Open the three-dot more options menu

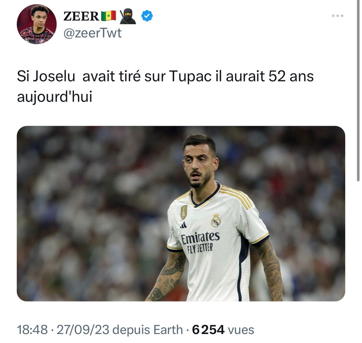337,16
